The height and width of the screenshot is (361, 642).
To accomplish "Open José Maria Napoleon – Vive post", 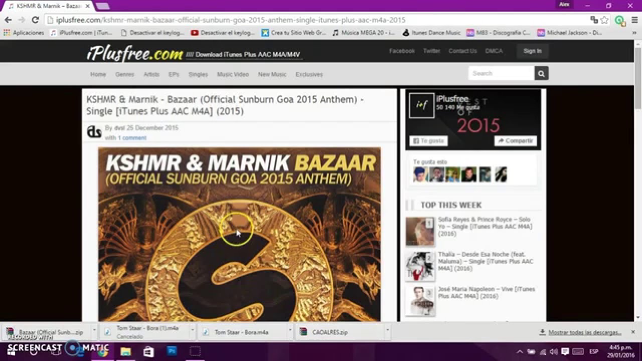I will point(487,292).
